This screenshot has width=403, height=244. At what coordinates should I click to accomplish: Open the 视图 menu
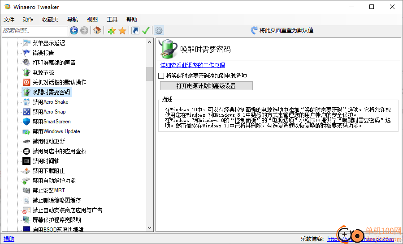tap(92, 20)
